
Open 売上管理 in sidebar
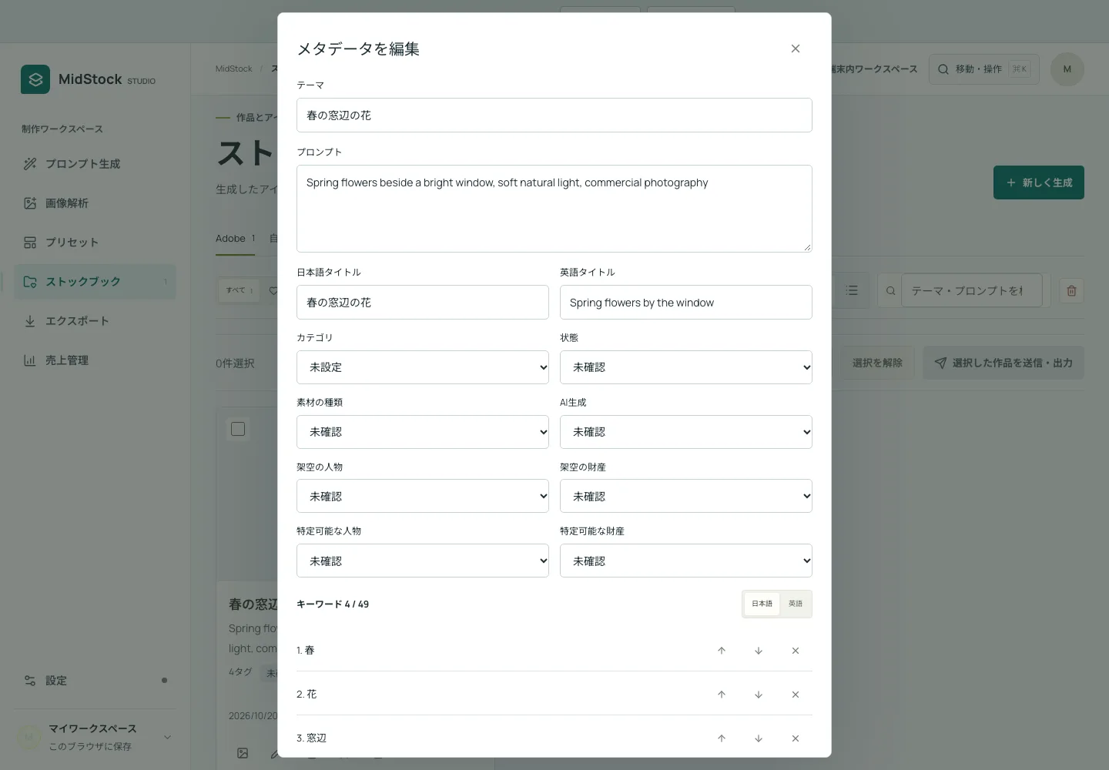(95, 360)
